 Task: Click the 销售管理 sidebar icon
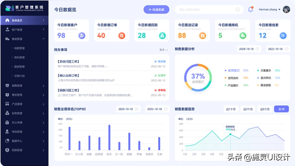click(7, 85)
